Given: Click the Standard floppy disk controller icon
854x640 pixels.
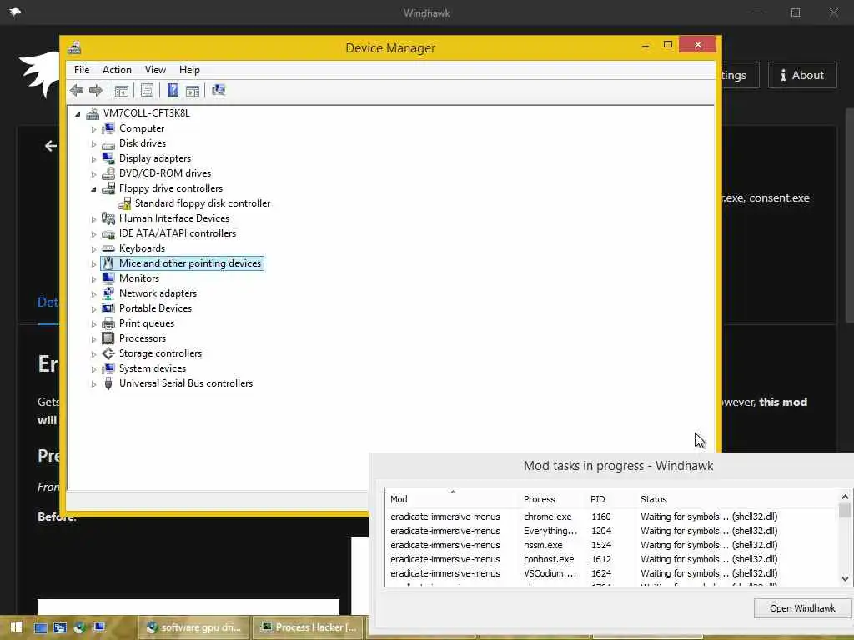Looking at the screenshot, I should [125, 203].
